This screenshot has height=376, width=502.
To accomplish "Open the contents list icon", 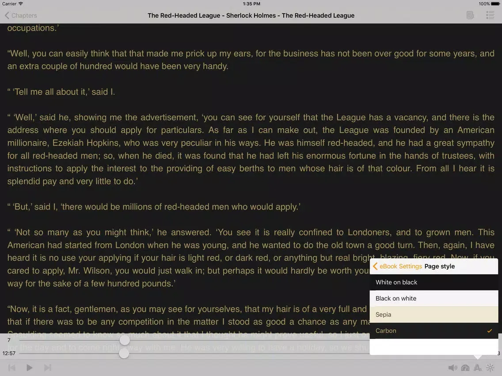I will 490,15.
